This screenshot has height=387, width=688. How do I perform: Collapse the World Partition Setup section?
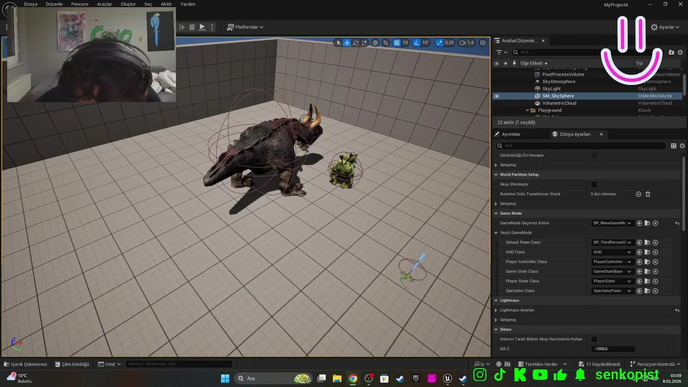(496, 175)
